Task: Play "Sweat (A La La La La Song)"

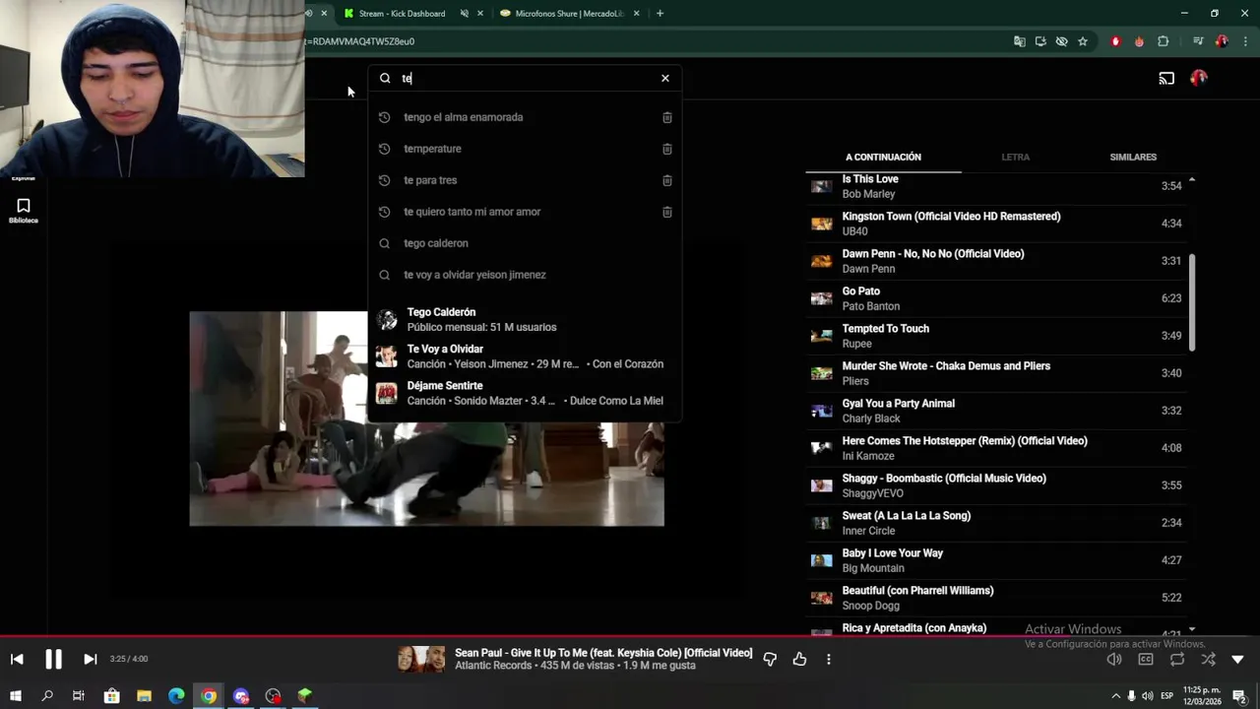Action: 996,523
